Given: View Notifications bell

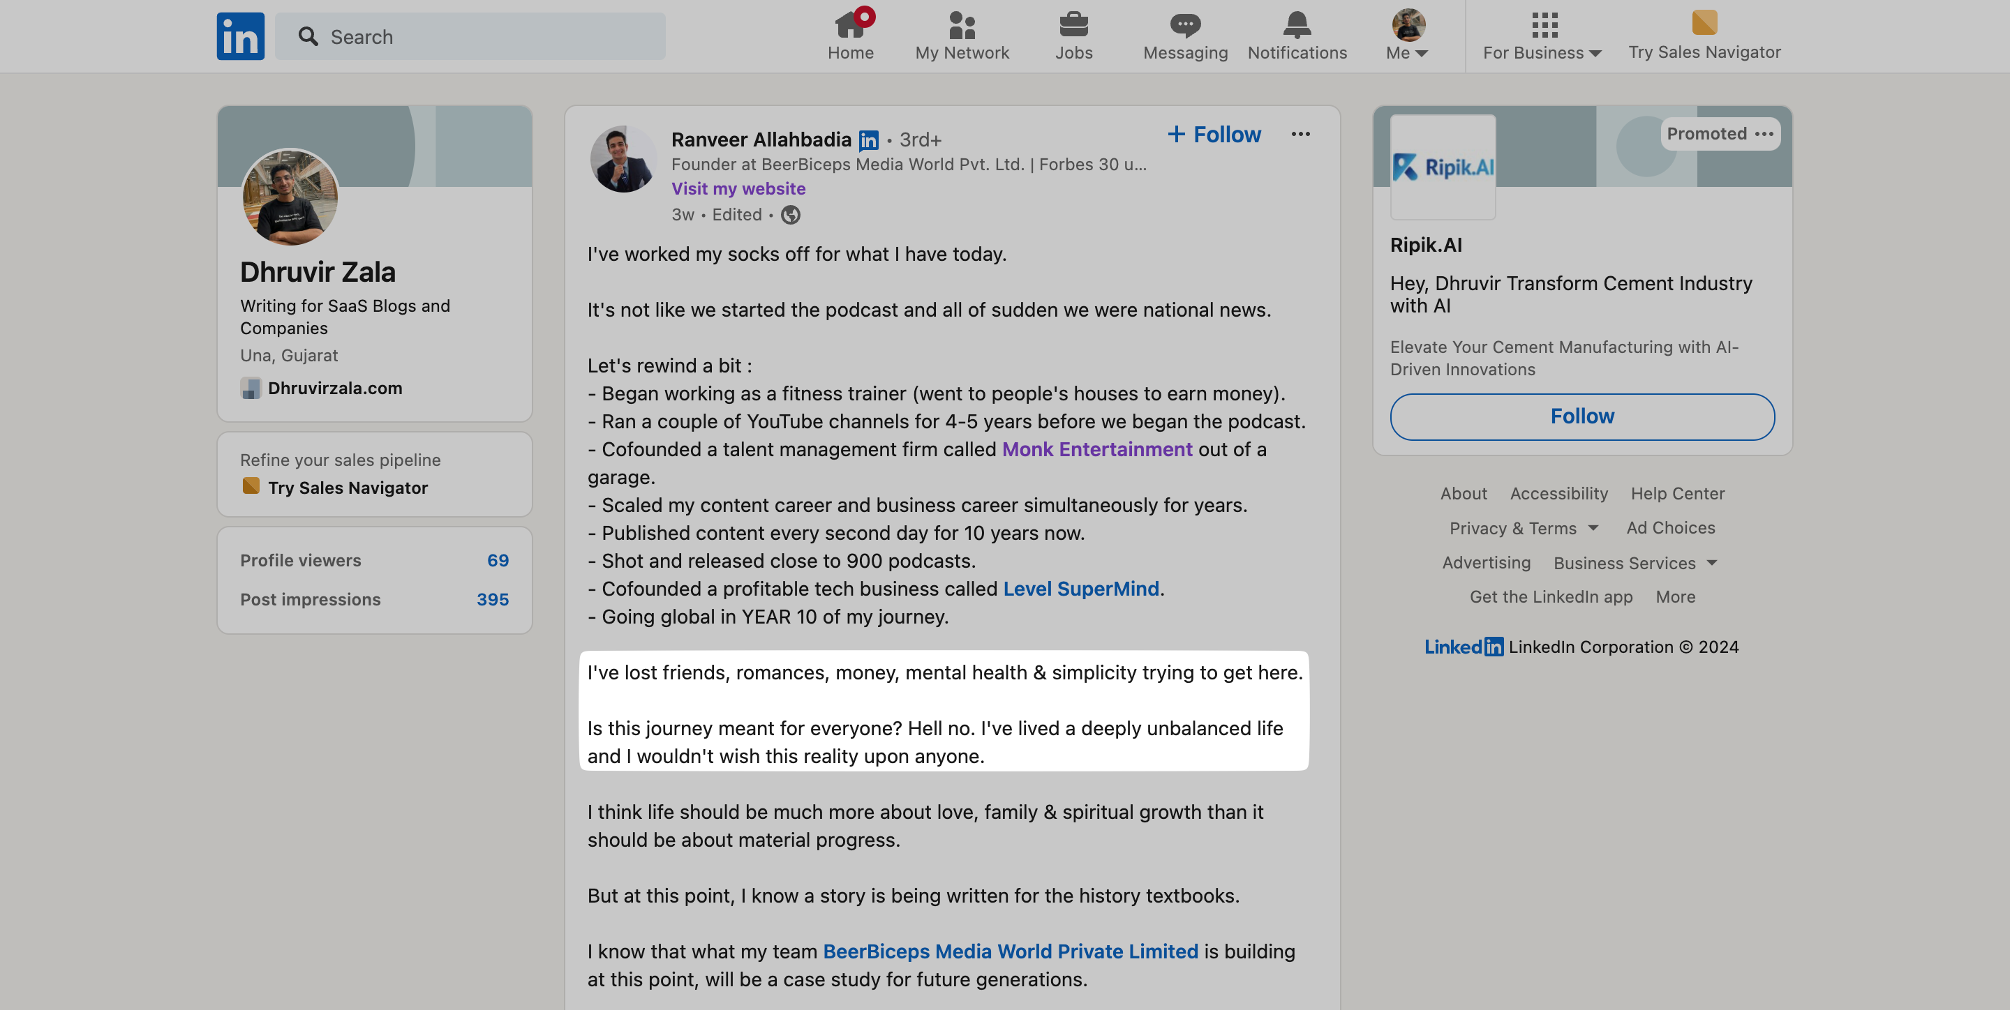Looking at the screenshot, I should [1297, 36].
